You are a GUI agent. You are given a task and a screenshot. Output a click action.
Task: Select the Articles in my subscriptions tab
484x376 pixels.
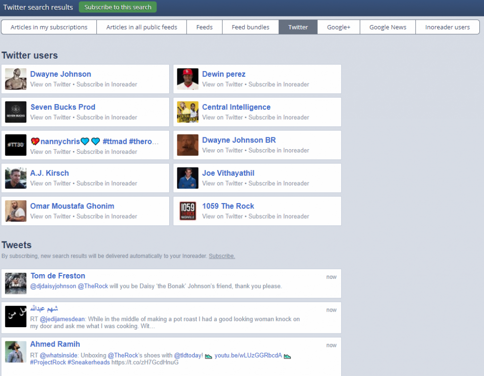(49, 27)
